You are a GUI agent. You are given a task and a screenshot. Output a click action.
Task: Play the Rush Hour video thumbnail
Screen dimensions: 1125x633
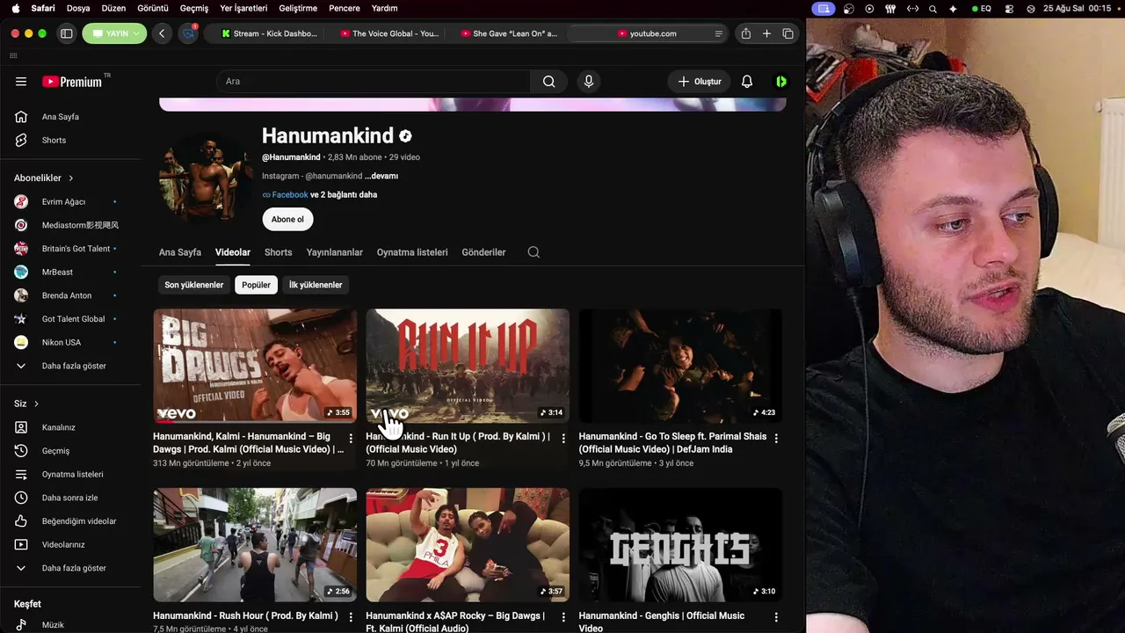pyautogui.click(x=255, y=545)
